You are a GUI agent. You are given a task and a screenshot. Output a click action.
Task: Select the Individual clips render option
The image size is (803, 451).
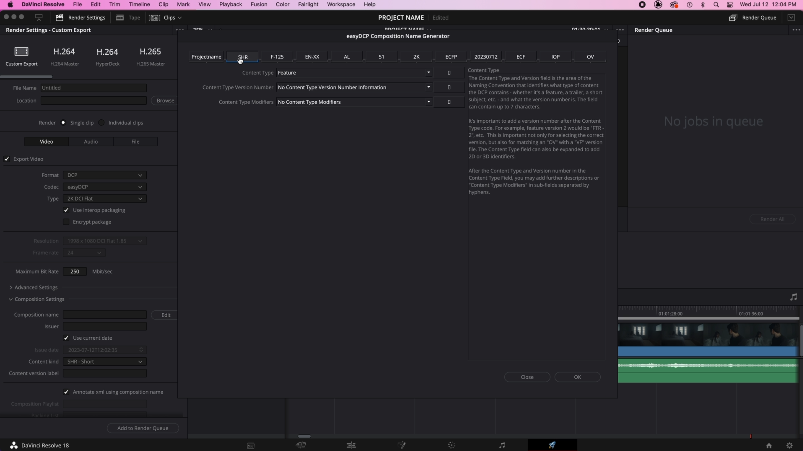pos(101,123)
